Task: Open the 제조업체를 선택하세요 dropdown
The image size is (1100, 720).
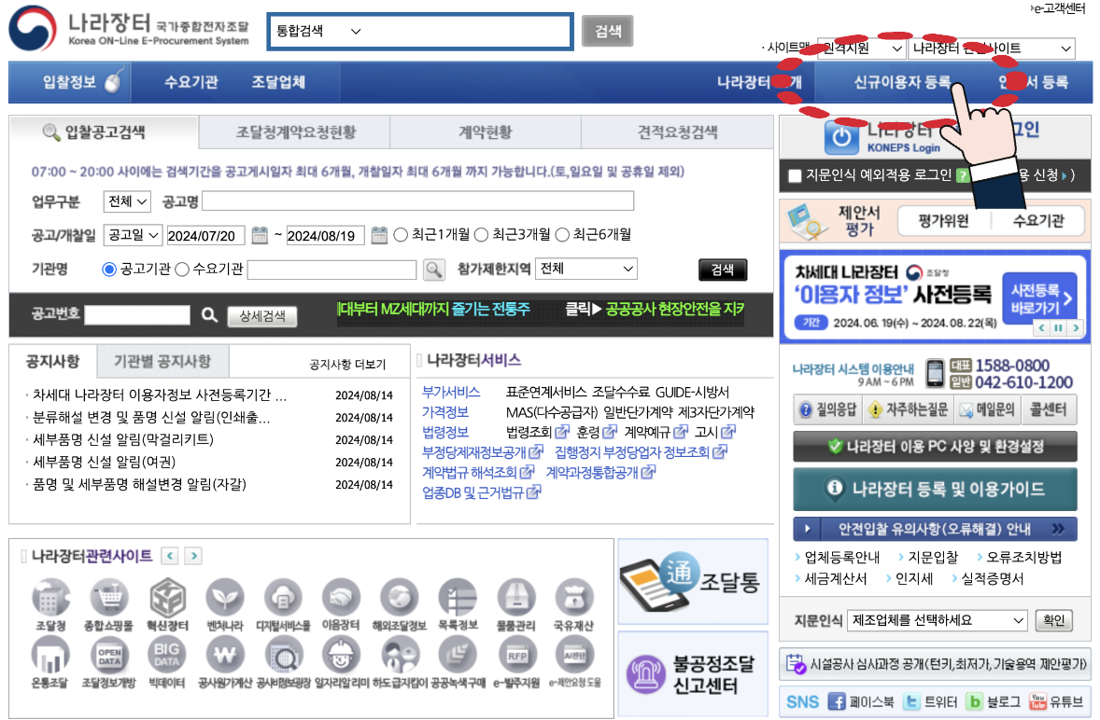Action: tap(937, 620)
